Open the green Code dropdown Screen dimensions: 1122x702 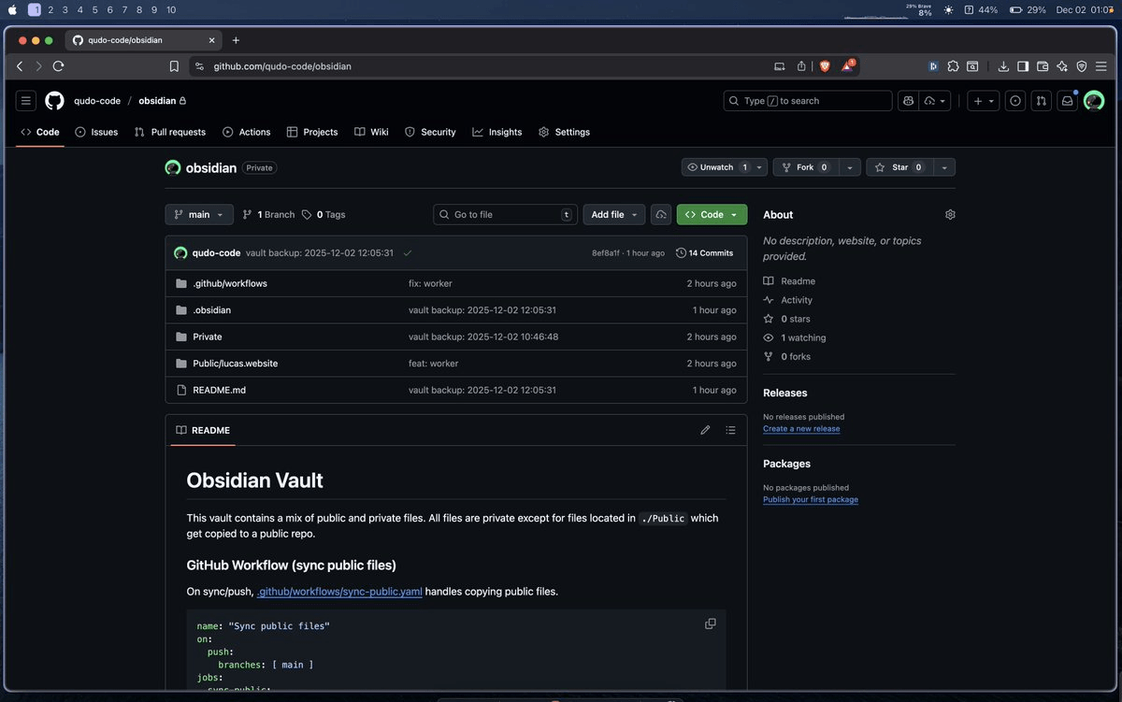[712, 215]
